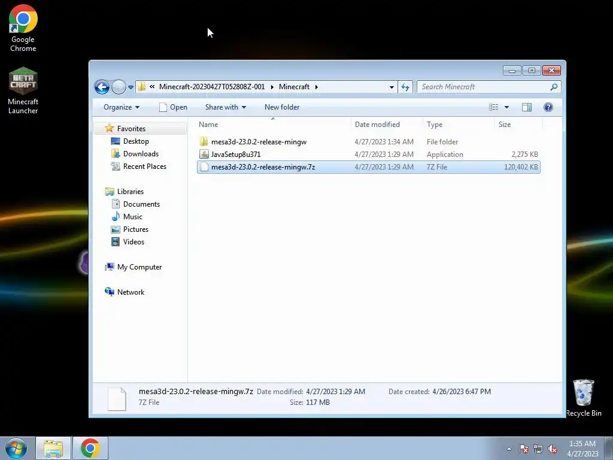Viewport: 613px width, 460px height.
Task: Open recent pages dropdown next to forward arrow
Action: pyautogui.click(x=131, y=87)
